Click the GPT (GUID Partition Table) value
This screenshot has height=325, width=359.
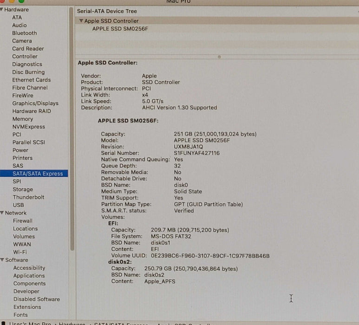tap(209, 204)
